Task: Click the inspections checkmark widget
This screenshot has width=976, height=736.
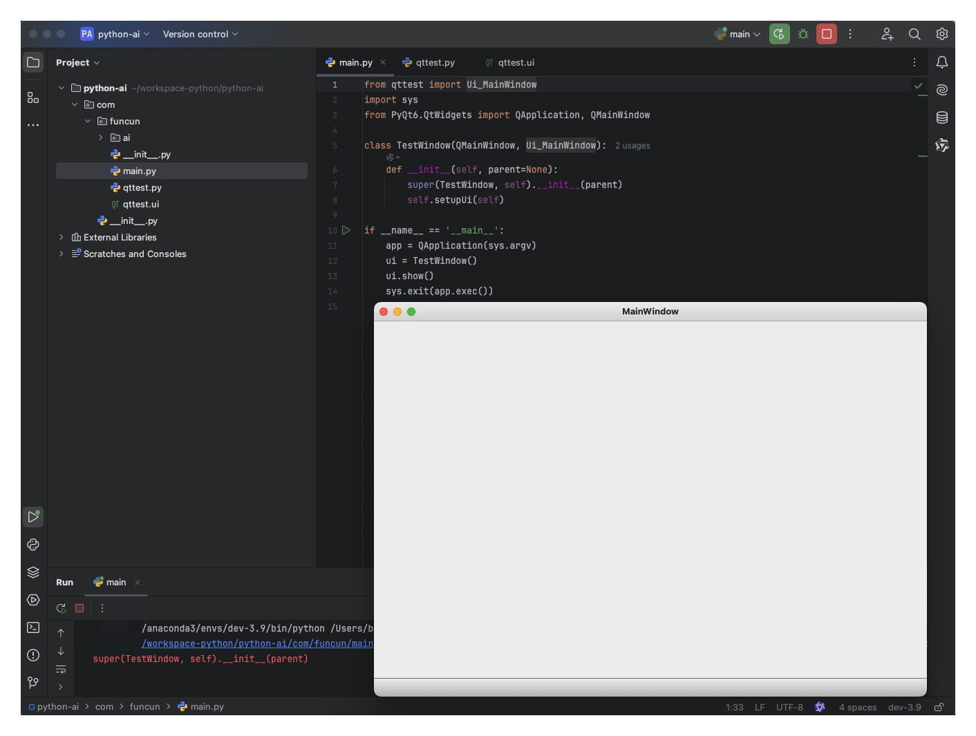Action: (919, 86)
